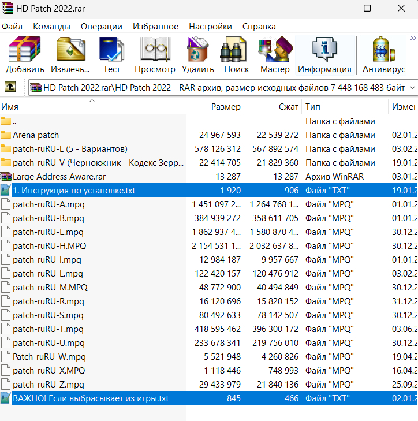Open the Файл menu
This screenshot has width=418, height=421.
12,27
